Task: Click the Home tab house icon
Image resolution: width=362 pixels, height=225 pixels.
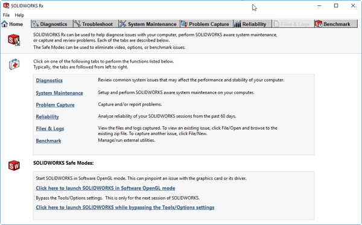Action: [x=4, y=24]
